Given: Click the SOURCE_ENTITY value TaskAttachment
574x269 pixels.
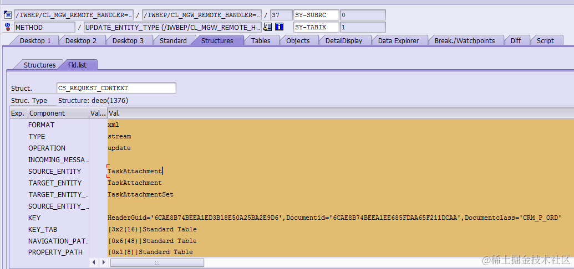Looking at the screenshot, I should [x=135, y=171].
